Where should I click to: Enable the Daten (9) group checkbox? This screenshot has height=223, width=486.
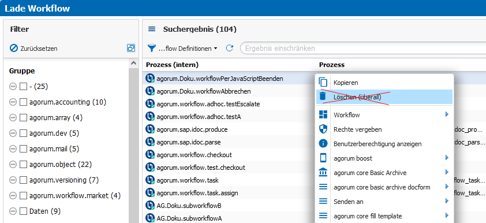(23, 211)
